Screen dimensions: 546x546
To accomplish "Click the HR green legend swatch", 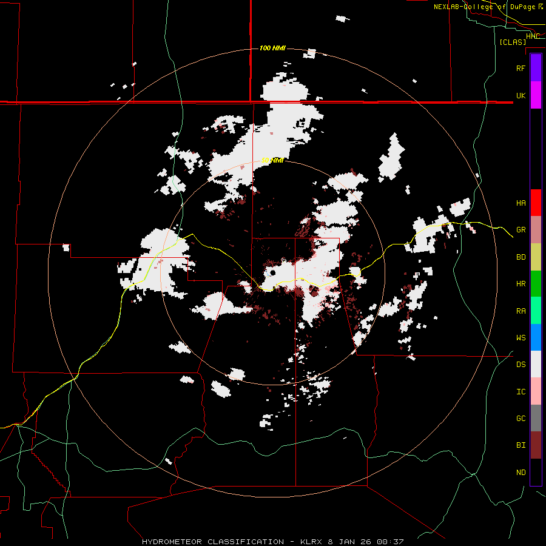I will click(536, 283).
